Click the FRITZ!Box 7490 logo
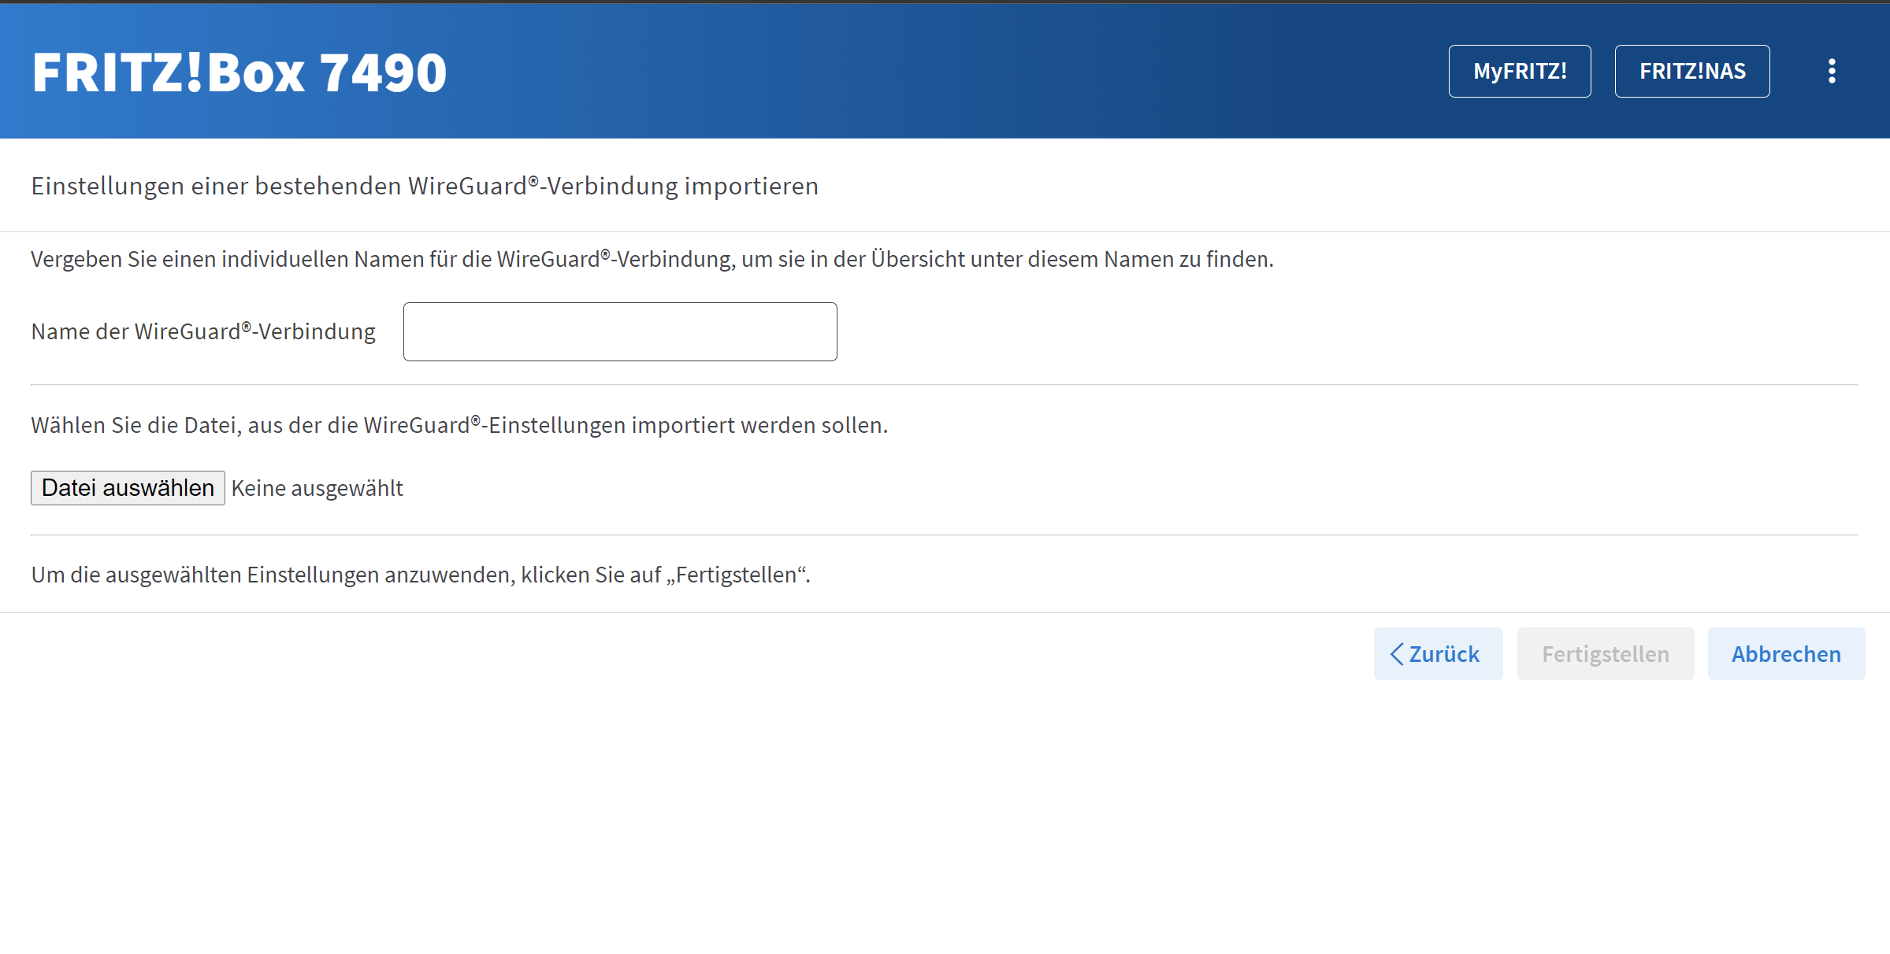This screenshot has height=954, width=1890. (239, 72)
